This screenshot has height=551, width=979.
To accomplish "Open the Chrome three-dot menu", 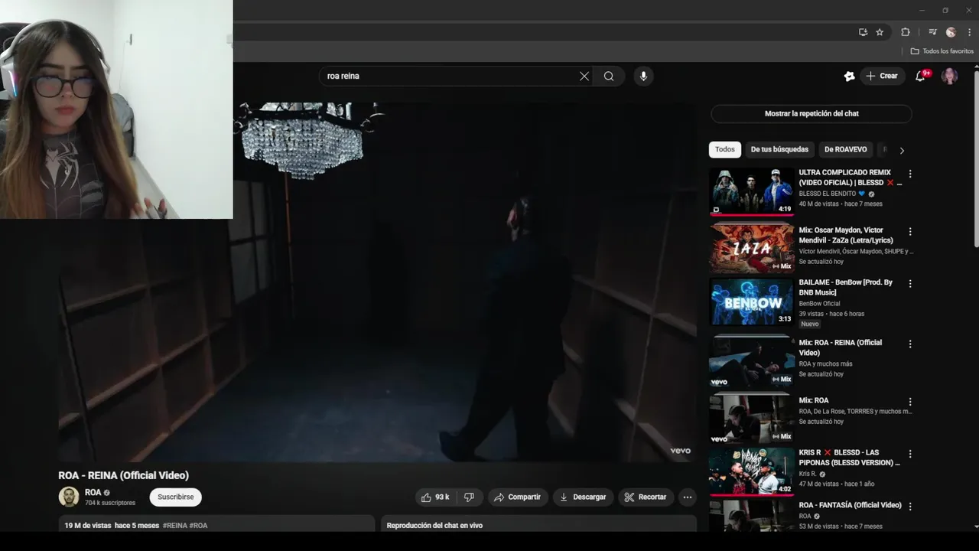I will 969,32.
